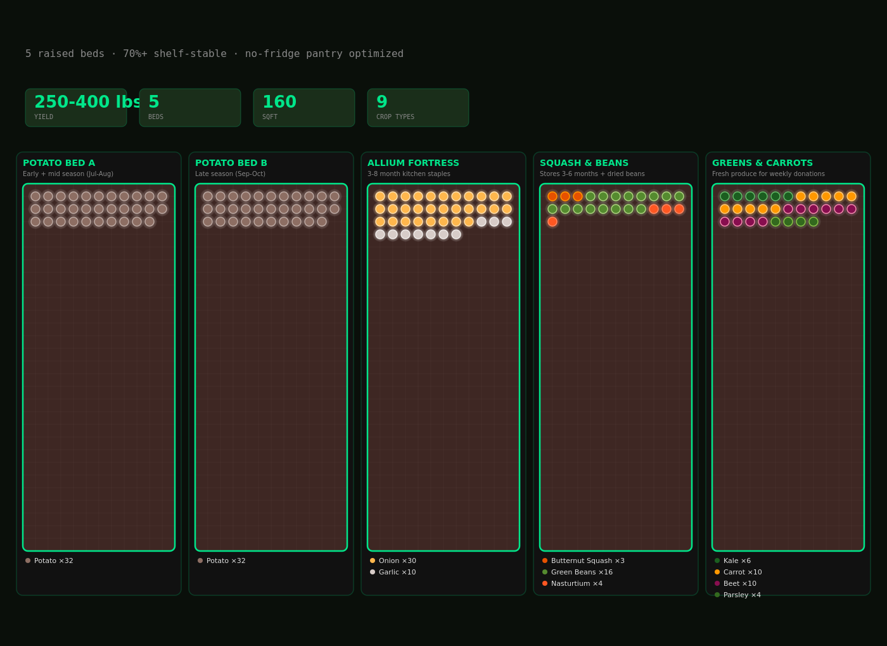This screenshot has width=887, height=646.
Task: Click the Beet magenta legend dot
Action: pos(717,583)
